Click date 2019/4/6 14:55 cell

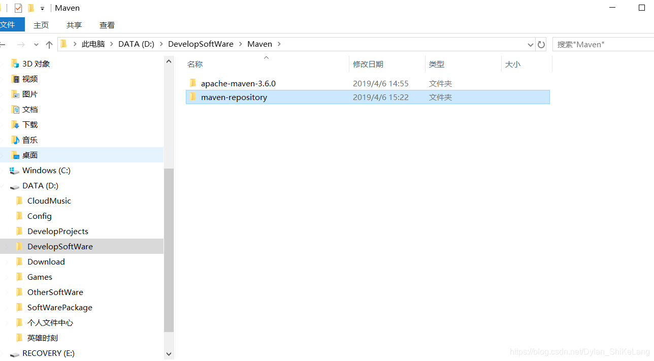point(381,83)
